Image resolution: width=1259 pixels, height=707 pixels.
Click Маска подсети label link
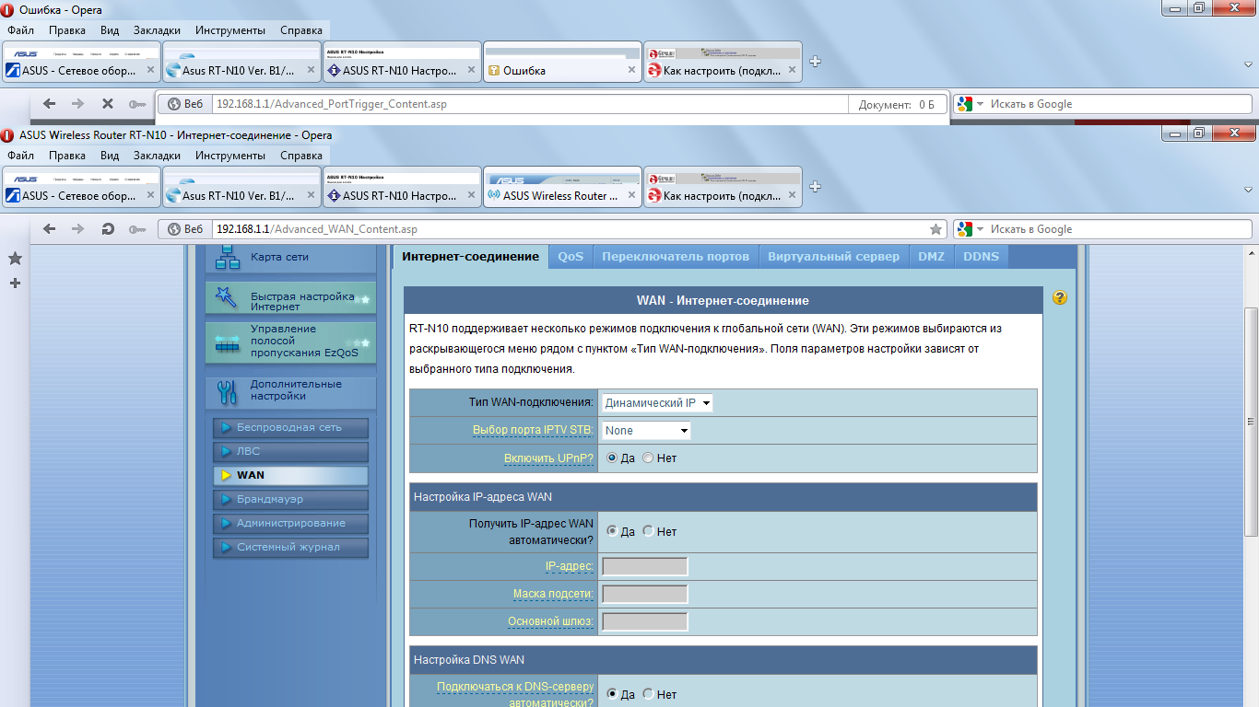click(x=553, y=595)
